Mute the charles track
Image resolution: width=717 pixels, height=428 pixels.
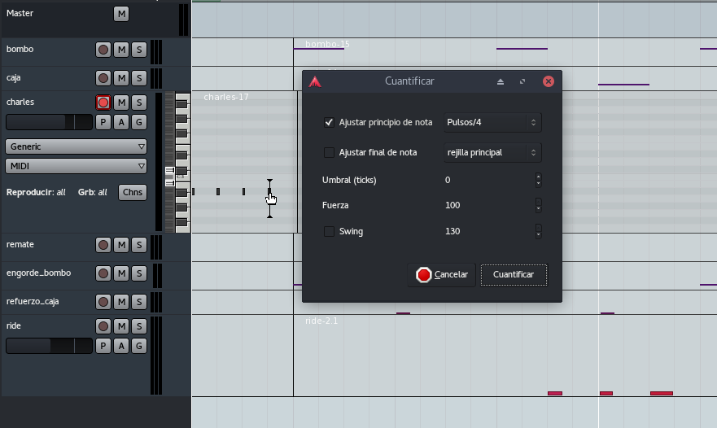click(x=121, y=103)
